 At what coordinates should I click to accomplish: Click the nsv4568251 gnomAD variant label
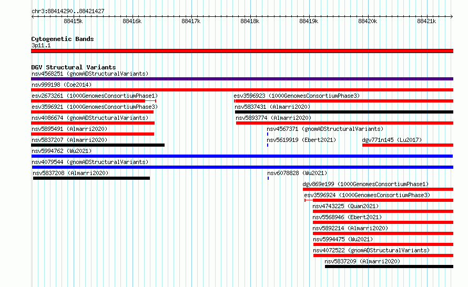tap(90, 74)
